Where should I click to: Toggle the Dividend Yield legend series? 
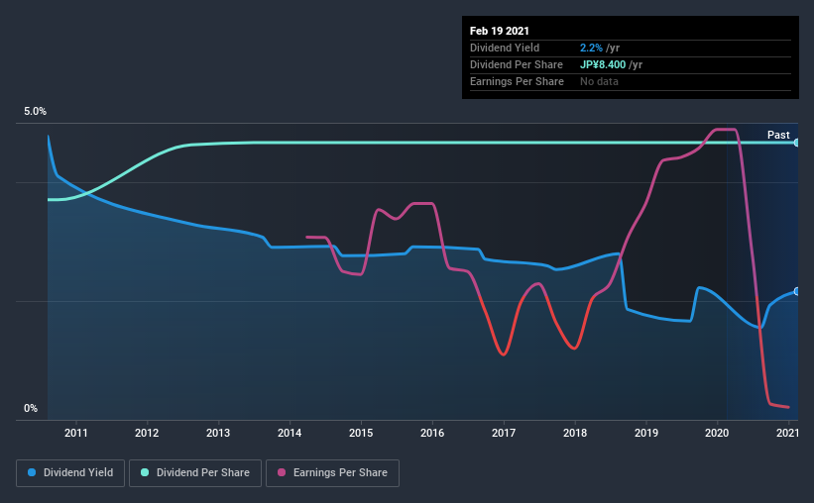70,473
